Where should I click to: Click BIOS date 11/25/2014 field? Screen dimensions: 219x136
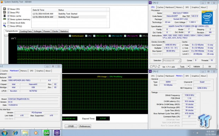(x=33, y=105)
